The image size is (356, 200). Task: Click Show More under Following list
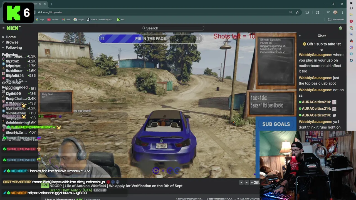tap(11, 83)
